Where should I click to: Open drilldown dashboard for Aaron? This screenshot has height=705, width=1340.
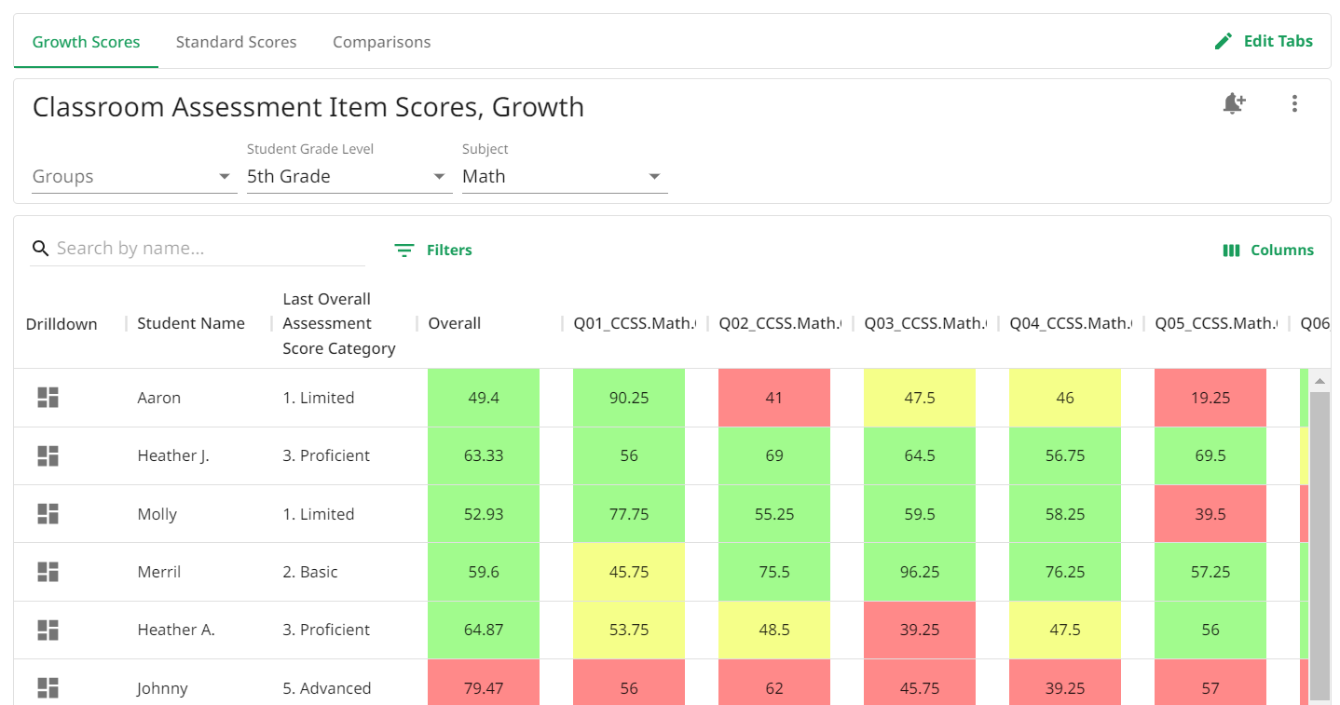[48, 398]
